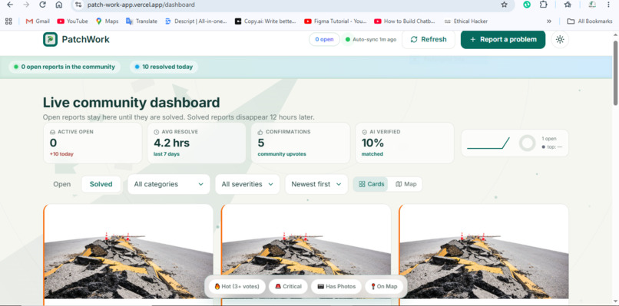This screenshot has height=306, width=619.
Task: View site information icon in address bar
Action: (x=78, y=5)
